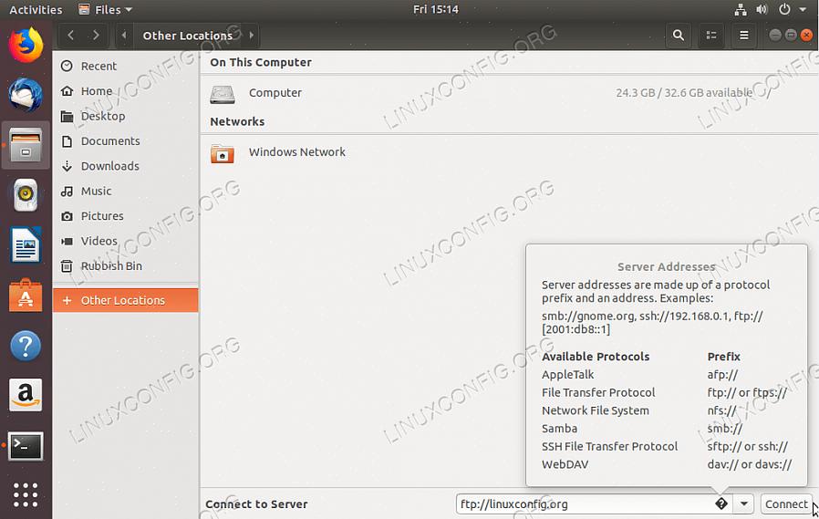Viewport: 819px width, 519px height.
Task: Open the Activities overview
Action: (36, 9)
